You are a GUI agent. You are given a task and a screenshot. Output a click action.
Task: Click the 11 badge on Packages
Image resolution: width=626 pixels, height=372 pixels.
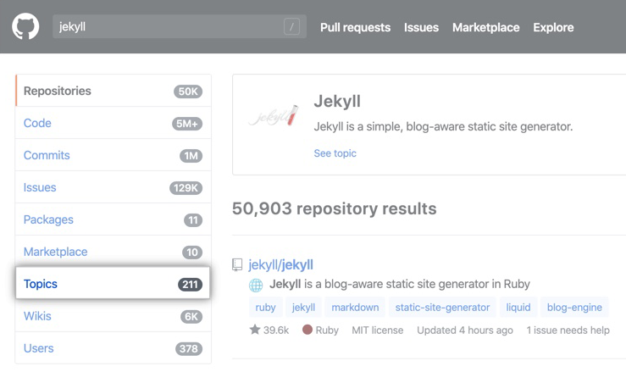[193, 220]
